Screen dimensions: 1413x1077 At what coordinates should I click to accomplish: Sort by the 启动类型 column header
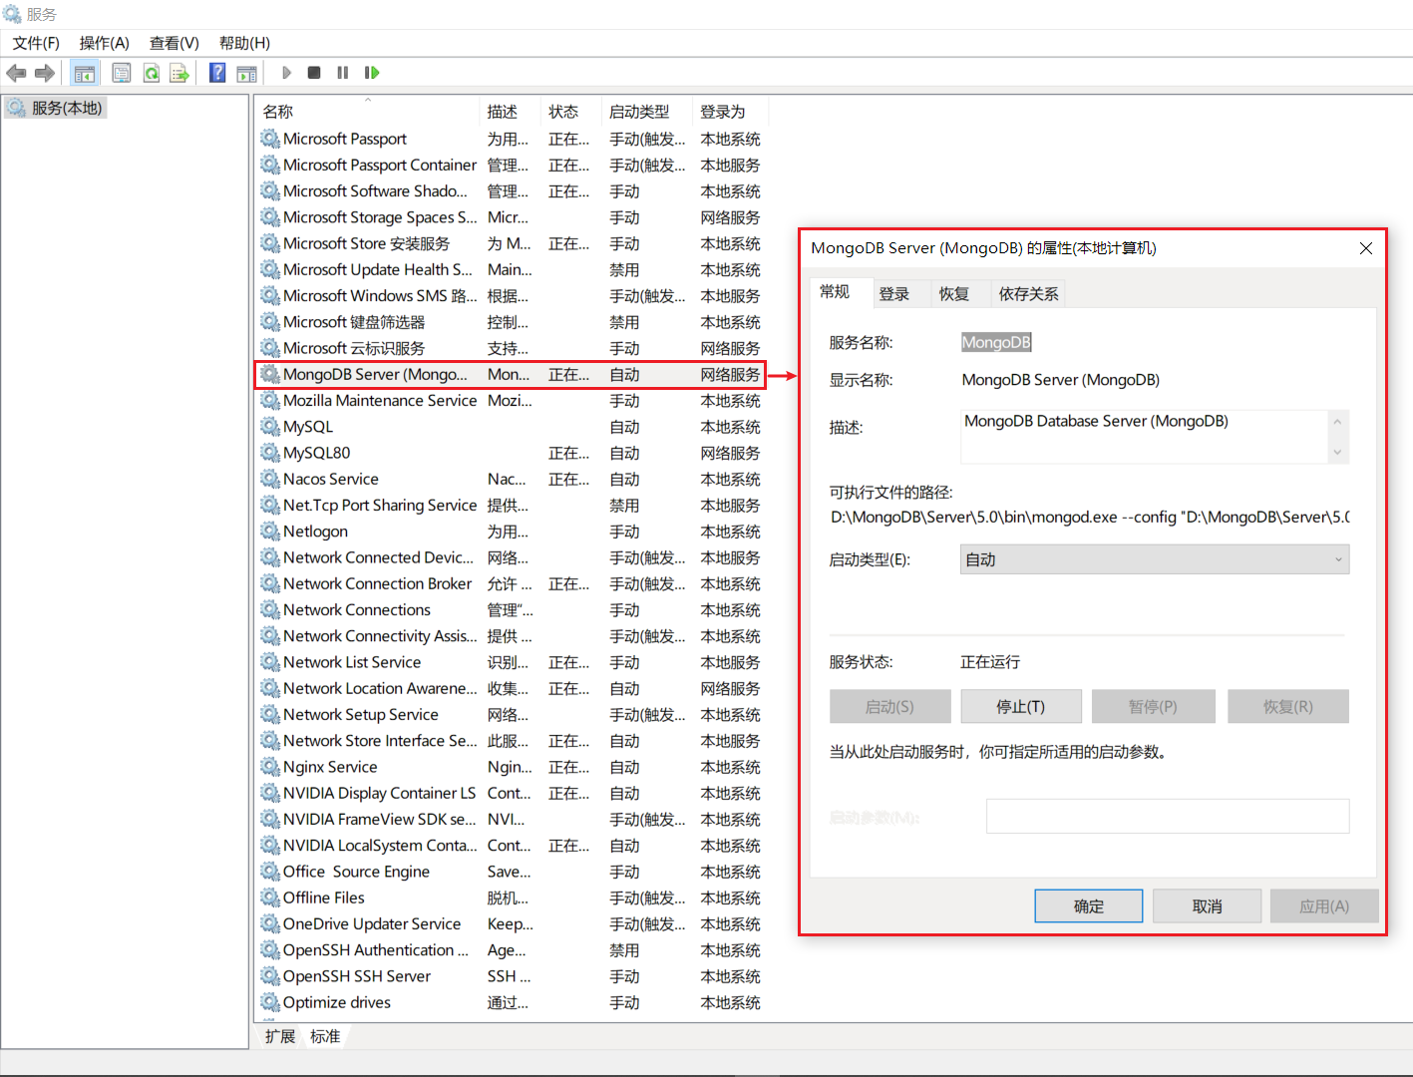click(647, 112)
